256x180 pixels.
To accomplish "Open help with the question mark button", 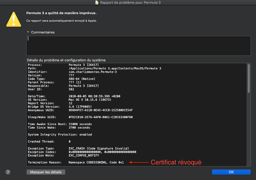I will pos(8,172).
